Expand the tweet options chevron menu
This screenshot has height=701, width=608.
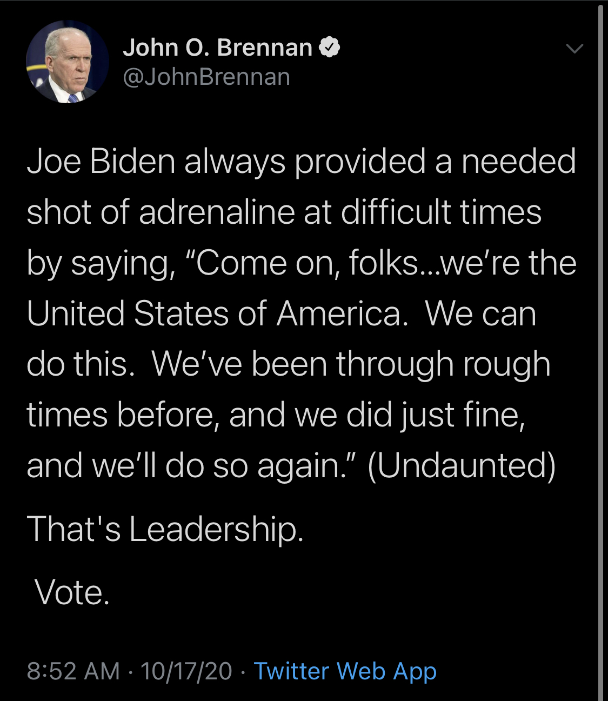tap(574, 48)
